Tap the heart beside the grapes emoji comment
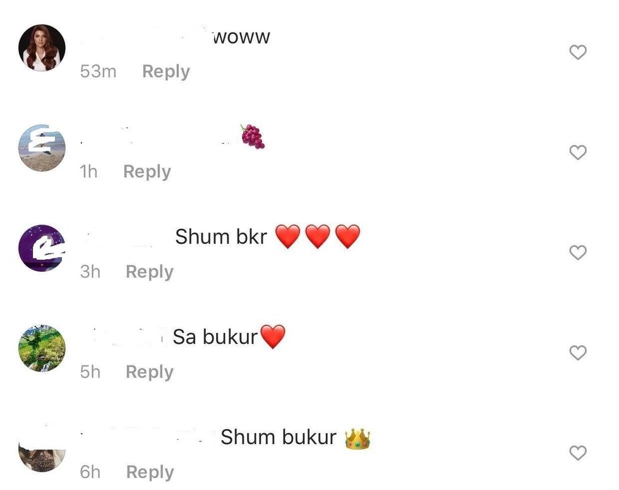 coord(578,152)
